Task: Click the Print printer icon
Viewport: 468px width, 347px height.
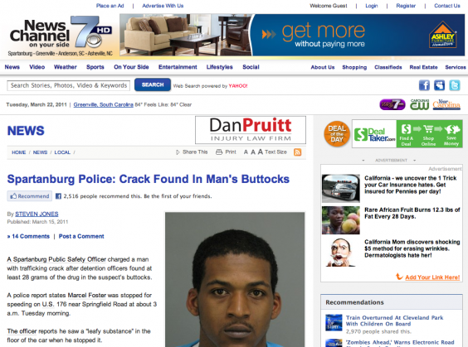Action: (x=219, y=152)
